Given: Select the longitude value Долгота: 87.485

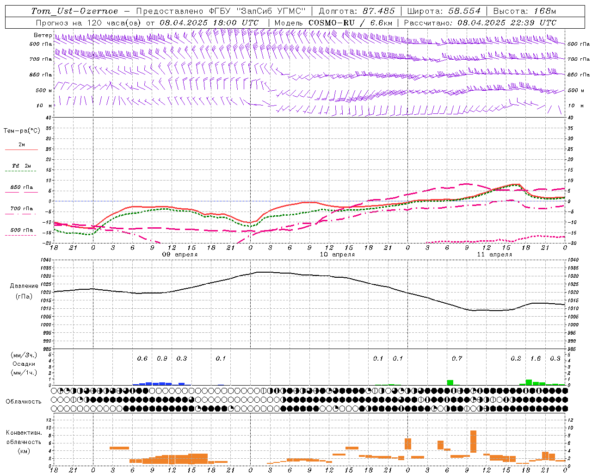Looking at the screenshot, I should (x=357, y=11).
